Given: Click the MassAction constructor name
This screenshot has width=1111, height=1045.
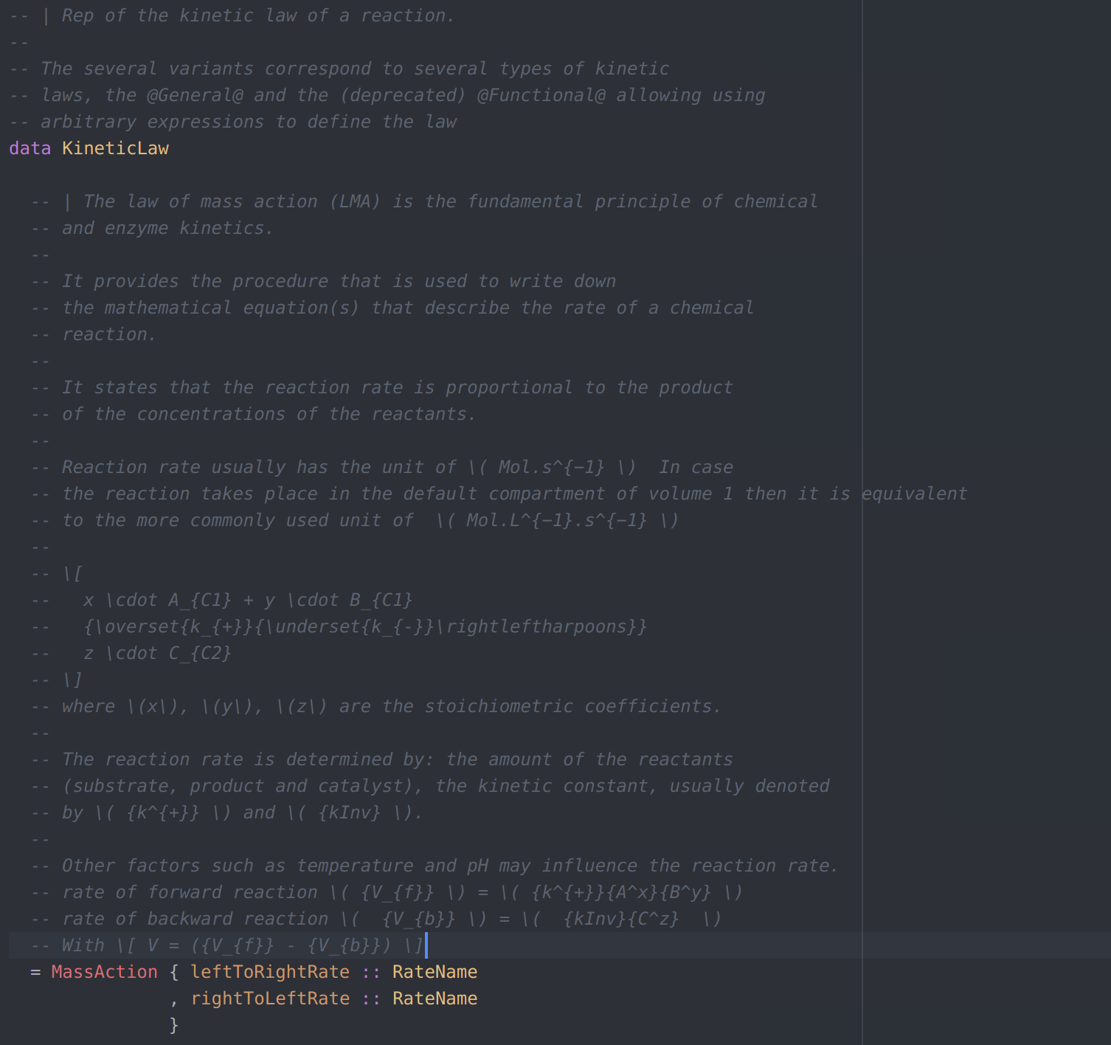Looking at the screenshot, I should [104, 972].
